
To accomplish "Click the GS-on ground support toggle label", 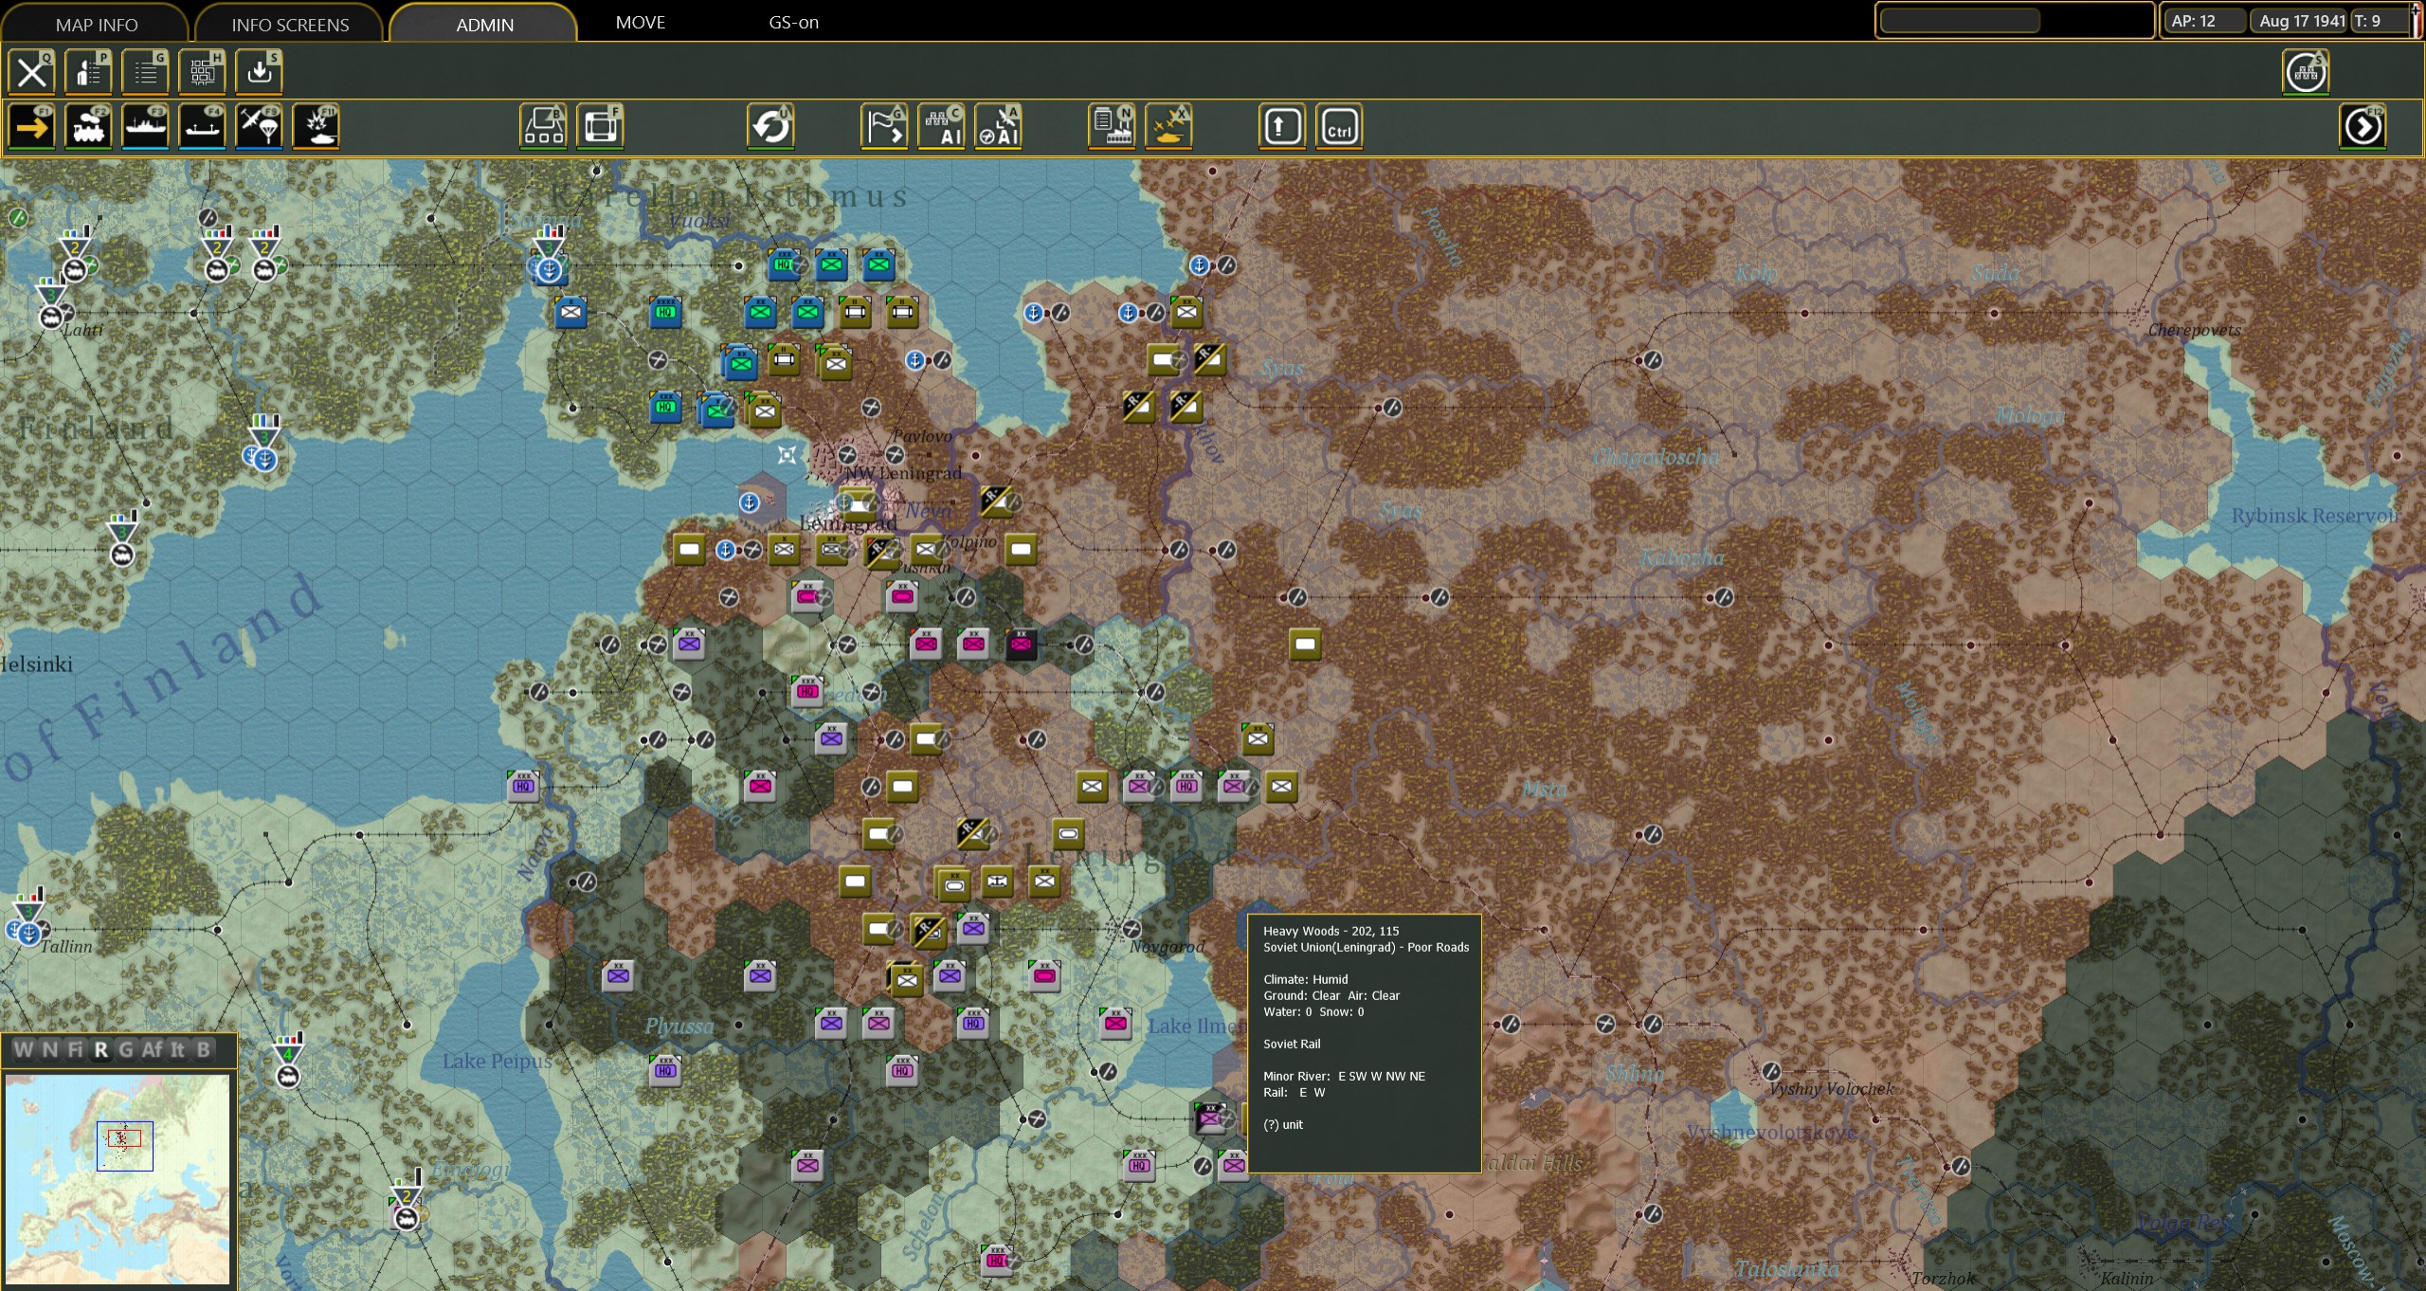I will [x=793, y=22].
